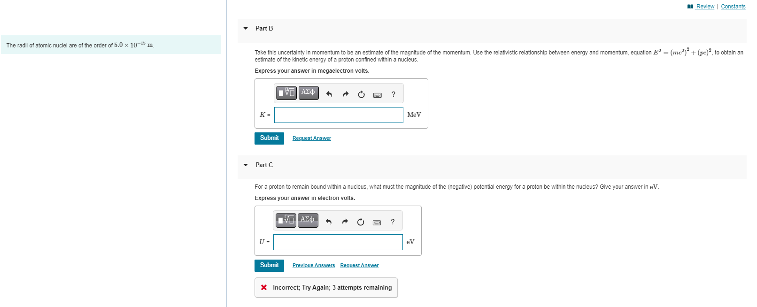
Task: Submit the Part B answer
Action: coord(269,138)
